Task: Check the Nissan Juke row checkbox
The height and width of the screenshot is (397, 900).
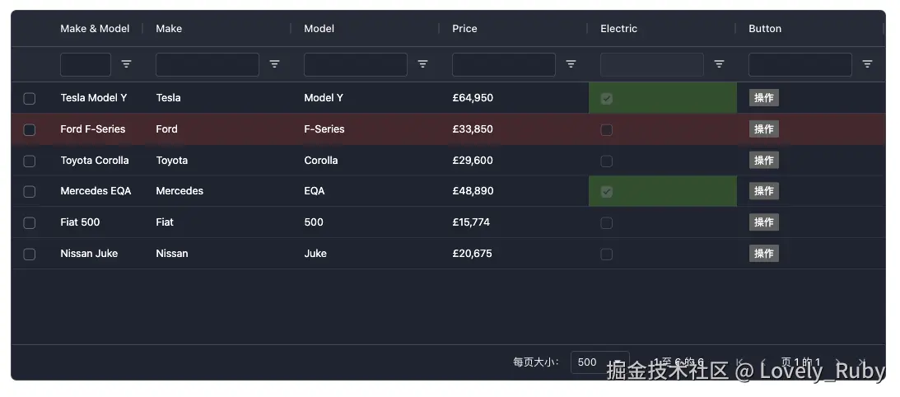Action: point(30,255)
